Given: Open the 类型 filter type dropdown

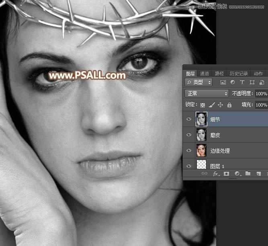Looking at the screenshot, I should (x=198, y=82).
